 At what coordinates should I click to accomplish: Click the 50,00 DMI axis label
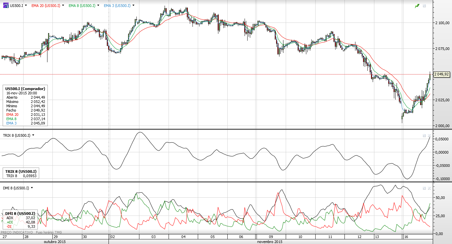point(440,198)
